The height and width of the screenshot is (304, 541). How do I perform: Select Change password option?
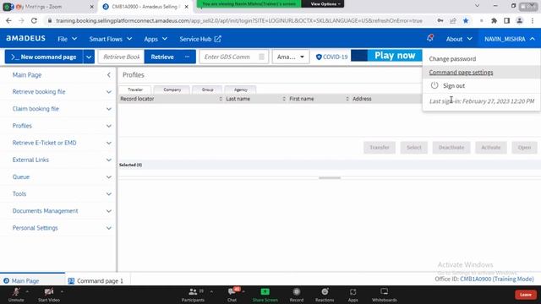point(452,58)
